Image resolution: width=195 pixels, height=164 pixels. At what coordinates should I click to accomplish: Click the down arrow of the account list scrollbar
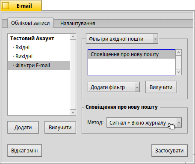[73, 113]
